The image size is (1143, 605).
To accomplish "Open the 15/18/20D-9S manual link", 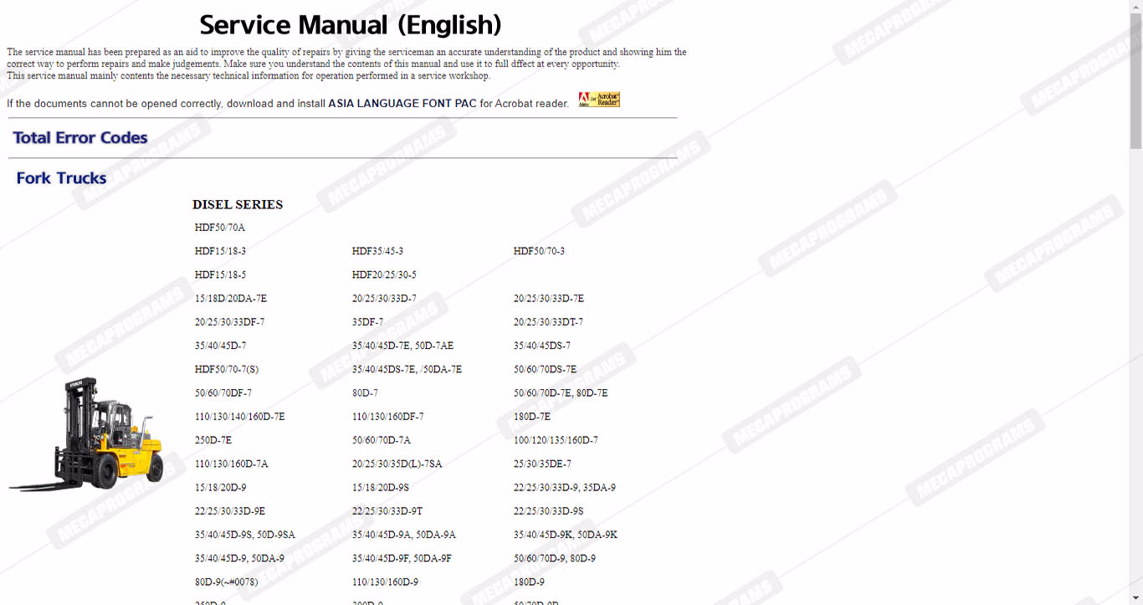I will click(x=381, y=488).
